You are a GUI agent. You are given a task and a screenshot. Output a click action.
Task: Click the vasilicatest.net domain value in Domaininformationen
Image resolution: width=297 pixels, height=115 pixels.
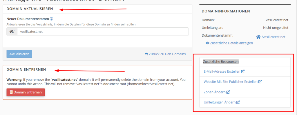click(x=277, y=20)
